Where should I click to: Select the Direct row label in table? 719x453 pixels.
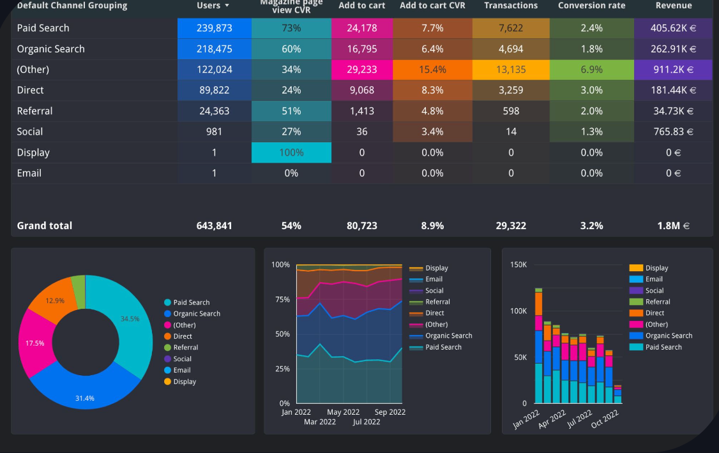pyautogui.click(x=30, y=90)
